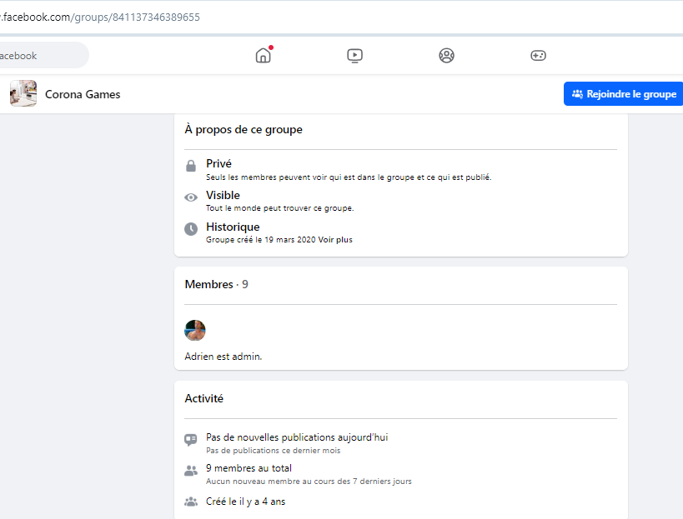Open the Membres · 9 heading
683x519 pixels.
[216, 285]
